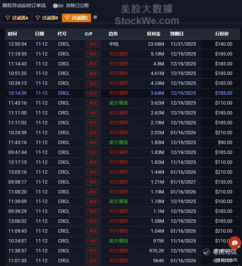Click the 1.82M premium value
This screenshot has height=266, width=242.
157,162
